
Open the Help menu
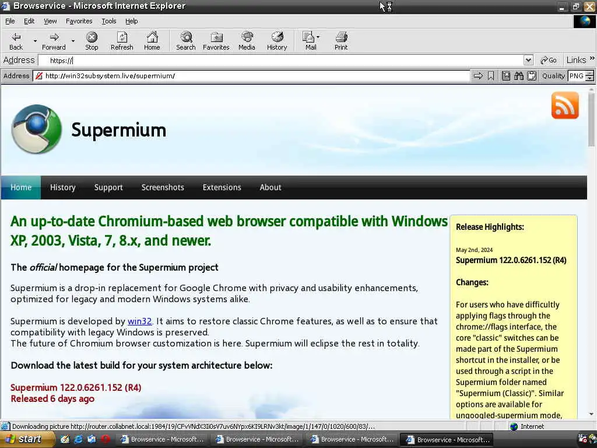pos(131,21)
